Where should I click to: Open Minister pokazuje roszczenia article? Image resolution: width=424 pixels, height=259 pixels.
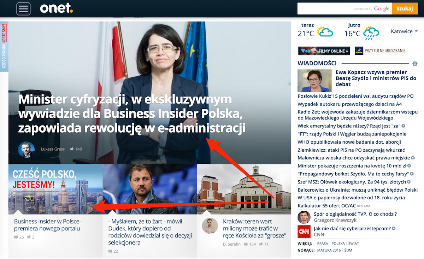point(352,166)
